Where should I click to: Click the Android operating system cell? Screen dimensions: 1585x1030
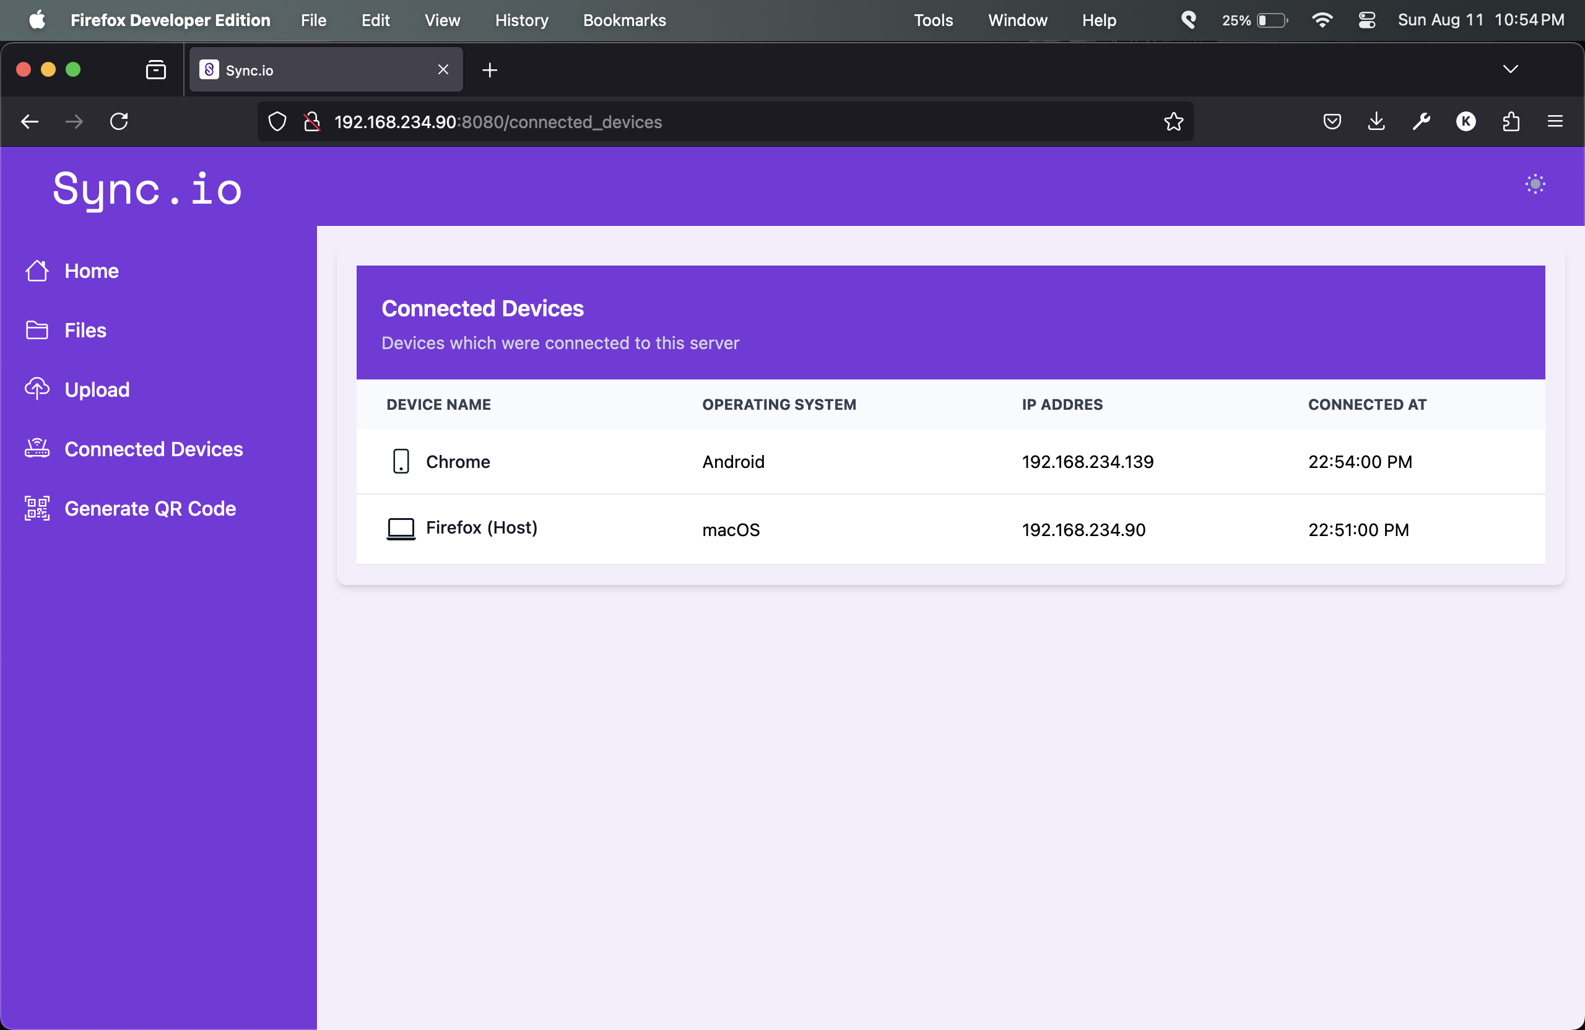coord(733,461)
